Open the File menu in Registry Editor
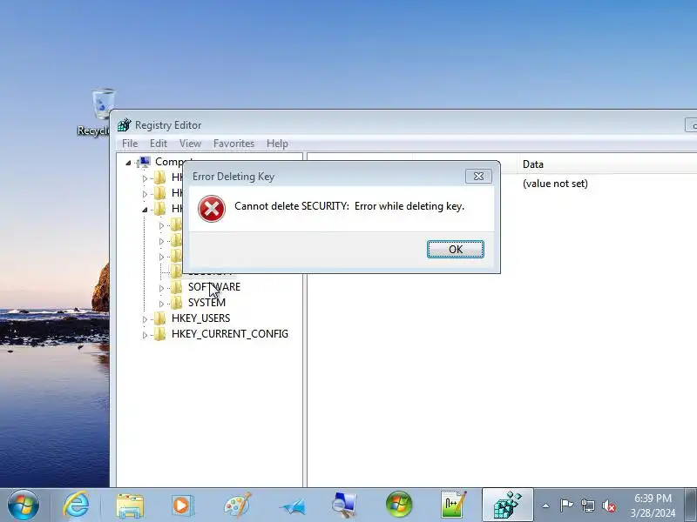The width and height of the screenshot is (697, 522). coord(130,144)
